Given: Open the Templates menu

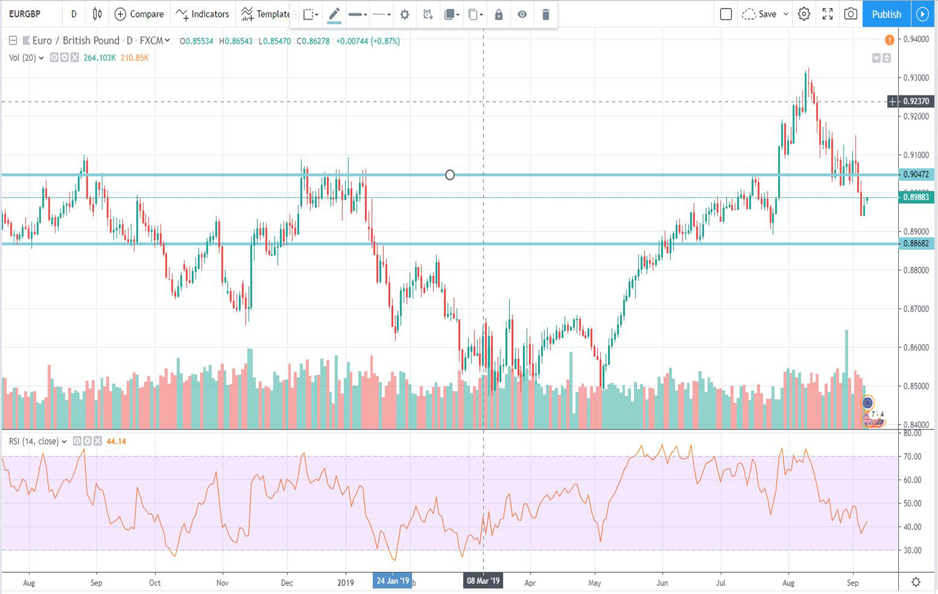Looking at the screenshot, I should [266, 14].
